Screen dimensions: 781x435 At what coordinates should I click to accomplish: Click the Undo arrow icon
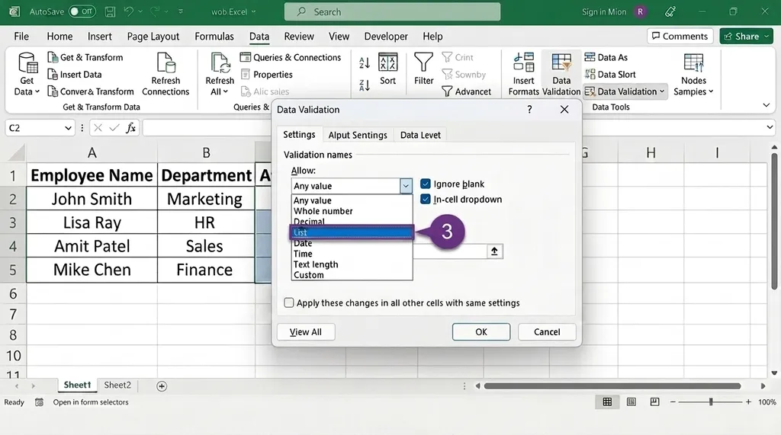tap(128, 11)
